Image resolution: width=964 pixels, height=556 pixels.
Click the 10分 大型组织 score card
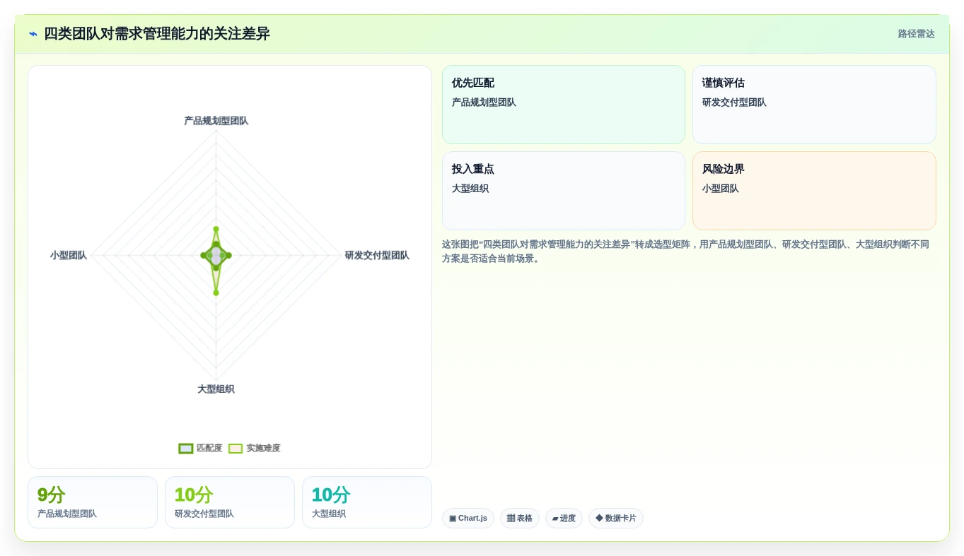tap(367, 502)
